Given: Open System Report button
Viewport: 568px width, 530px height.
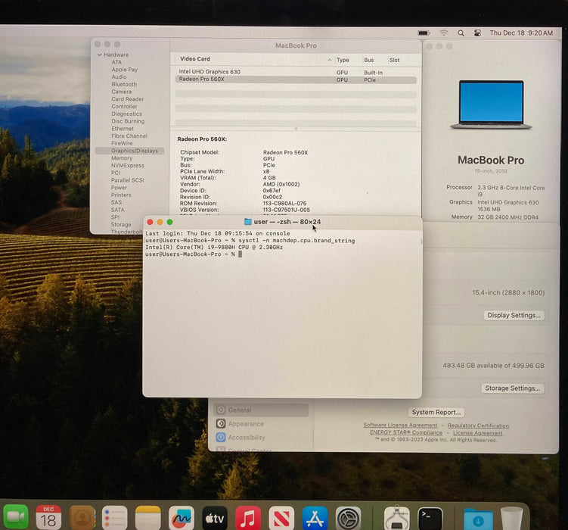Looking at the screenshot, I should coord(436,412).
